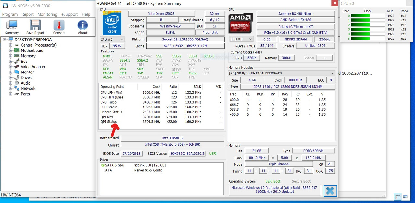This screenshot has width=415, height=203.
Task: Click the Intel Xeon X5675 name field
Action: pyautogui.click(x=161, y=14)
